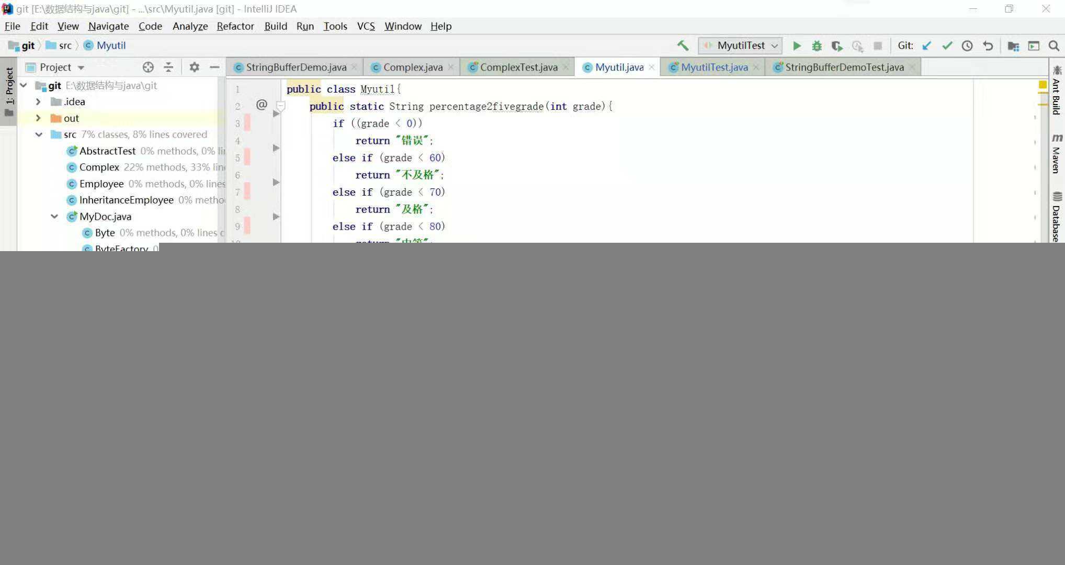
Task: Click the git breadcrumb in navigation bar
Action: tap(22, 46)
